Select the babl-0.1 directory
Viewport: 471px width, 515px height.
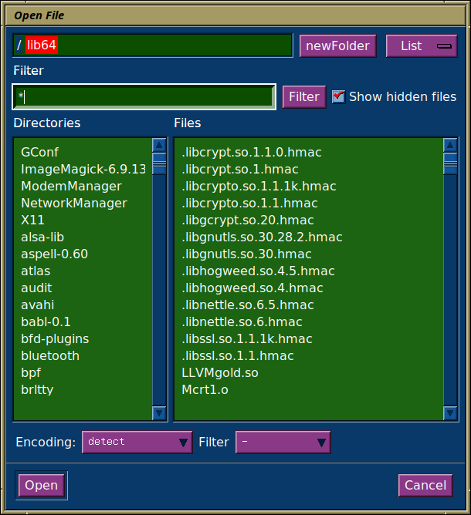point(83,322)
